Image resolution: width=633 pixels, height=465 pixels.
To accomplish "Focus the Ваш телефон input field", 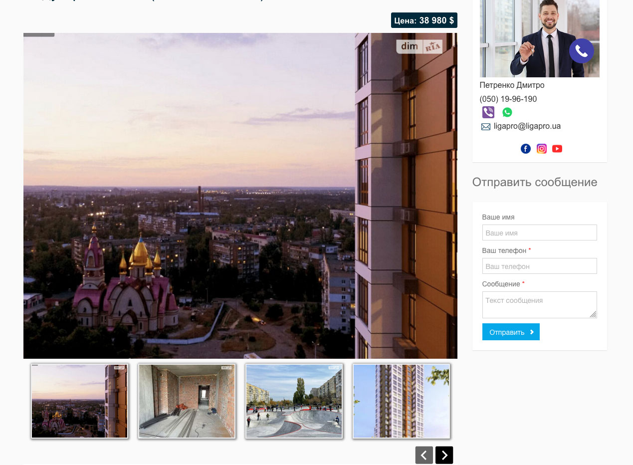I will tap(539, 266).
